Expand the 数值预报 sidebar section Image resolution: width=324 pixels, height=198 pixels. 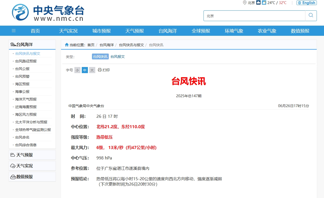[x=24, y=177]
